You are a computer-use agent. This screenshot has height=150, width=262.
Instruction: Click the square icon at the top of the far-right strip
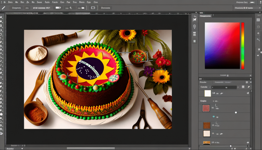pos(258,20)
